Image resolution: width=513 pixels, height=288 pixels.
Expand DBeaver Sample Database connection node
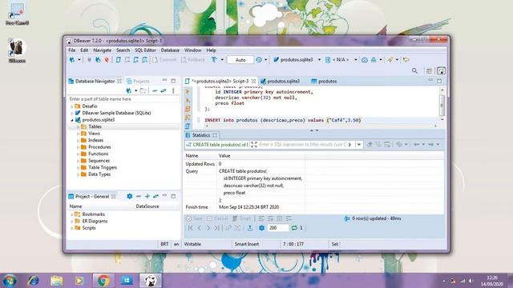pyautogui.click(x=71, y=113)
